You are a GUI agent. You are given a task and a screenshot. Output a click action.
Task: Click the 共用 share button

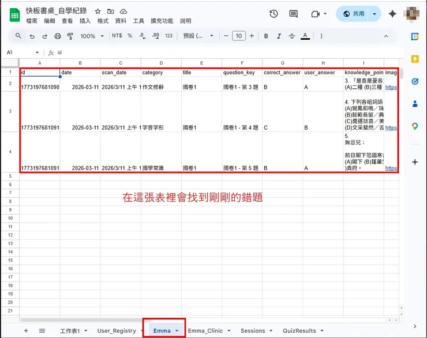pyautogui.click(x=353, y=14)
